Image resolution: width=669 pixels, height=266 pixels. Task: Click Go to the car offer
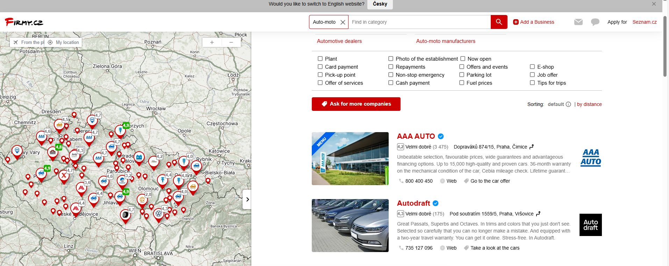point(490,181)
